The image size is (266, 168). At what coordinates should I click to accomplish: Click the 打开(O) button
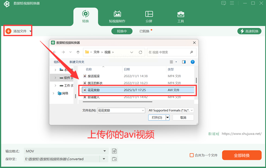[x=157, y=117]
